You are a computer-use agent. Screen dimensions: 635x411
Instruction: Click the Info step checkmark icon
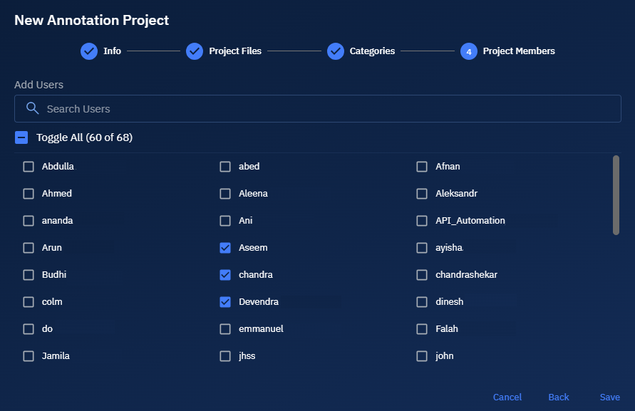click(x=89, y=51)
